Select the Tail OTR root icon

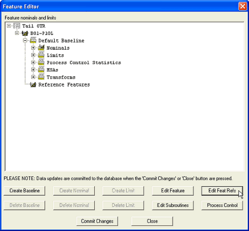(x=17, y=26)
